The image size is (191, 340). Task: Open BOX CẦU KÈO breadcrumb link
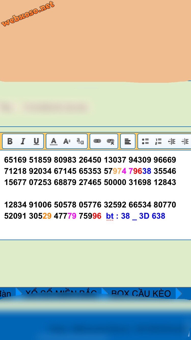point(141,293)
